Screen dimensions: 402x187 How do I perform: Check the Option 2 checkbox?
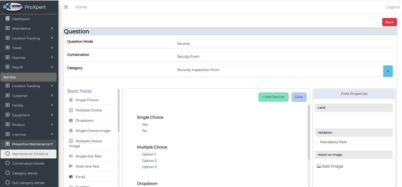pyautogui.click(x=139, y=161)
